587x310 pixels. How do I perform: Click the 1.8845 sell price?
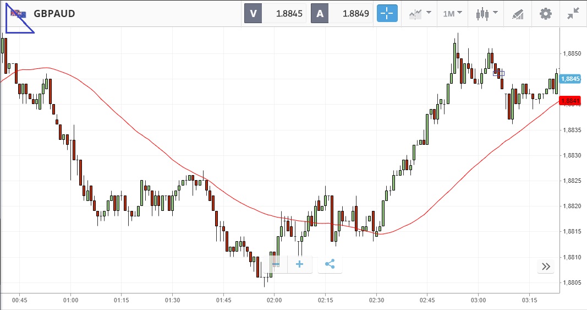coord(288,14)
